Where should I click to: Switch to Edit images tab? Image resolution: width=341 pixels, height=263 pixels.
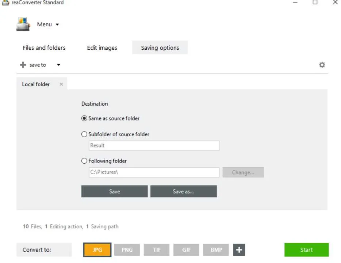(102, 47)
